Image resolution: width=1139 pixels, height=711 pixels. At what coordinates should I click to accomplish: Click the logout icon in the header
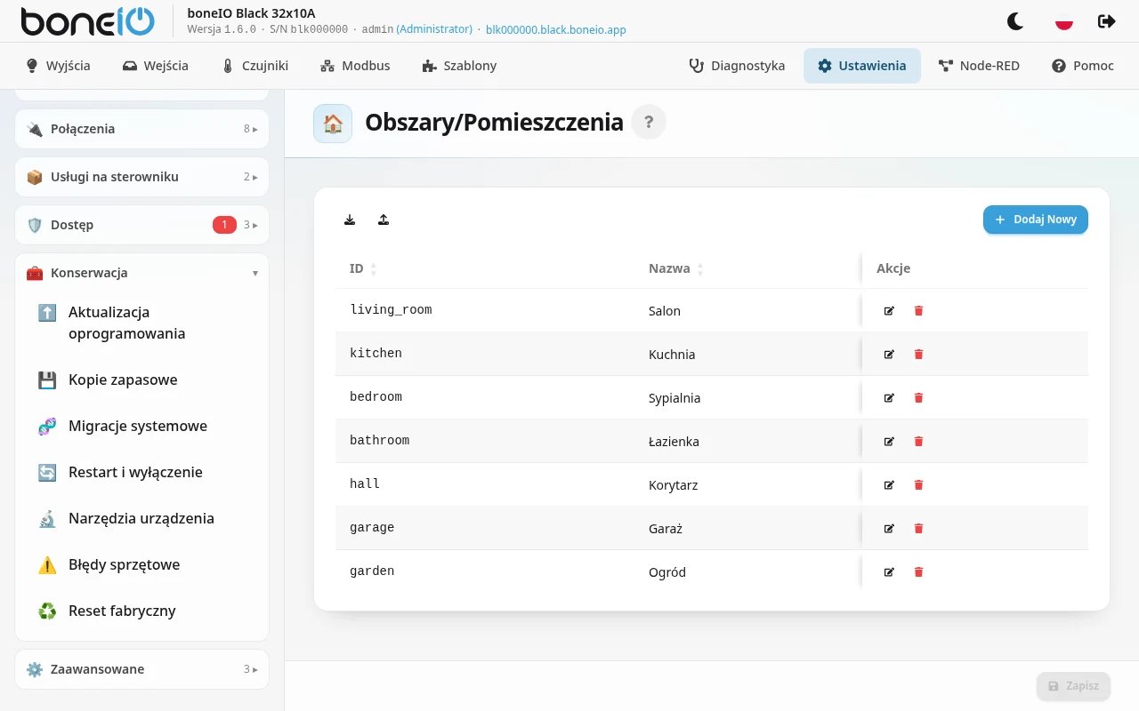(1107, 21)
